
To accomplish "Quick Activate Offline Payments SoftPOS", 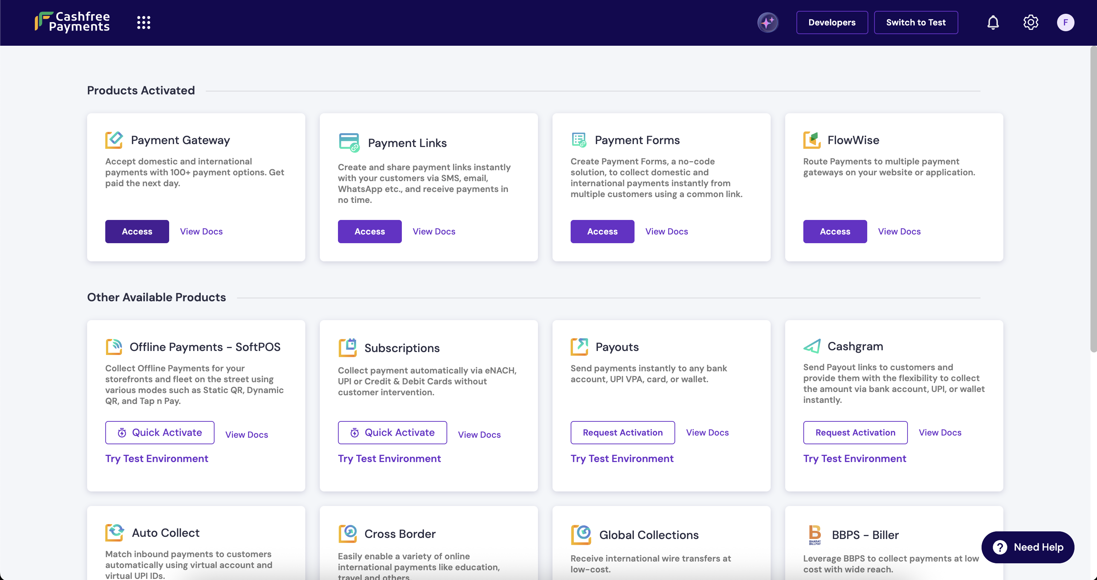I will pos(160,432).
